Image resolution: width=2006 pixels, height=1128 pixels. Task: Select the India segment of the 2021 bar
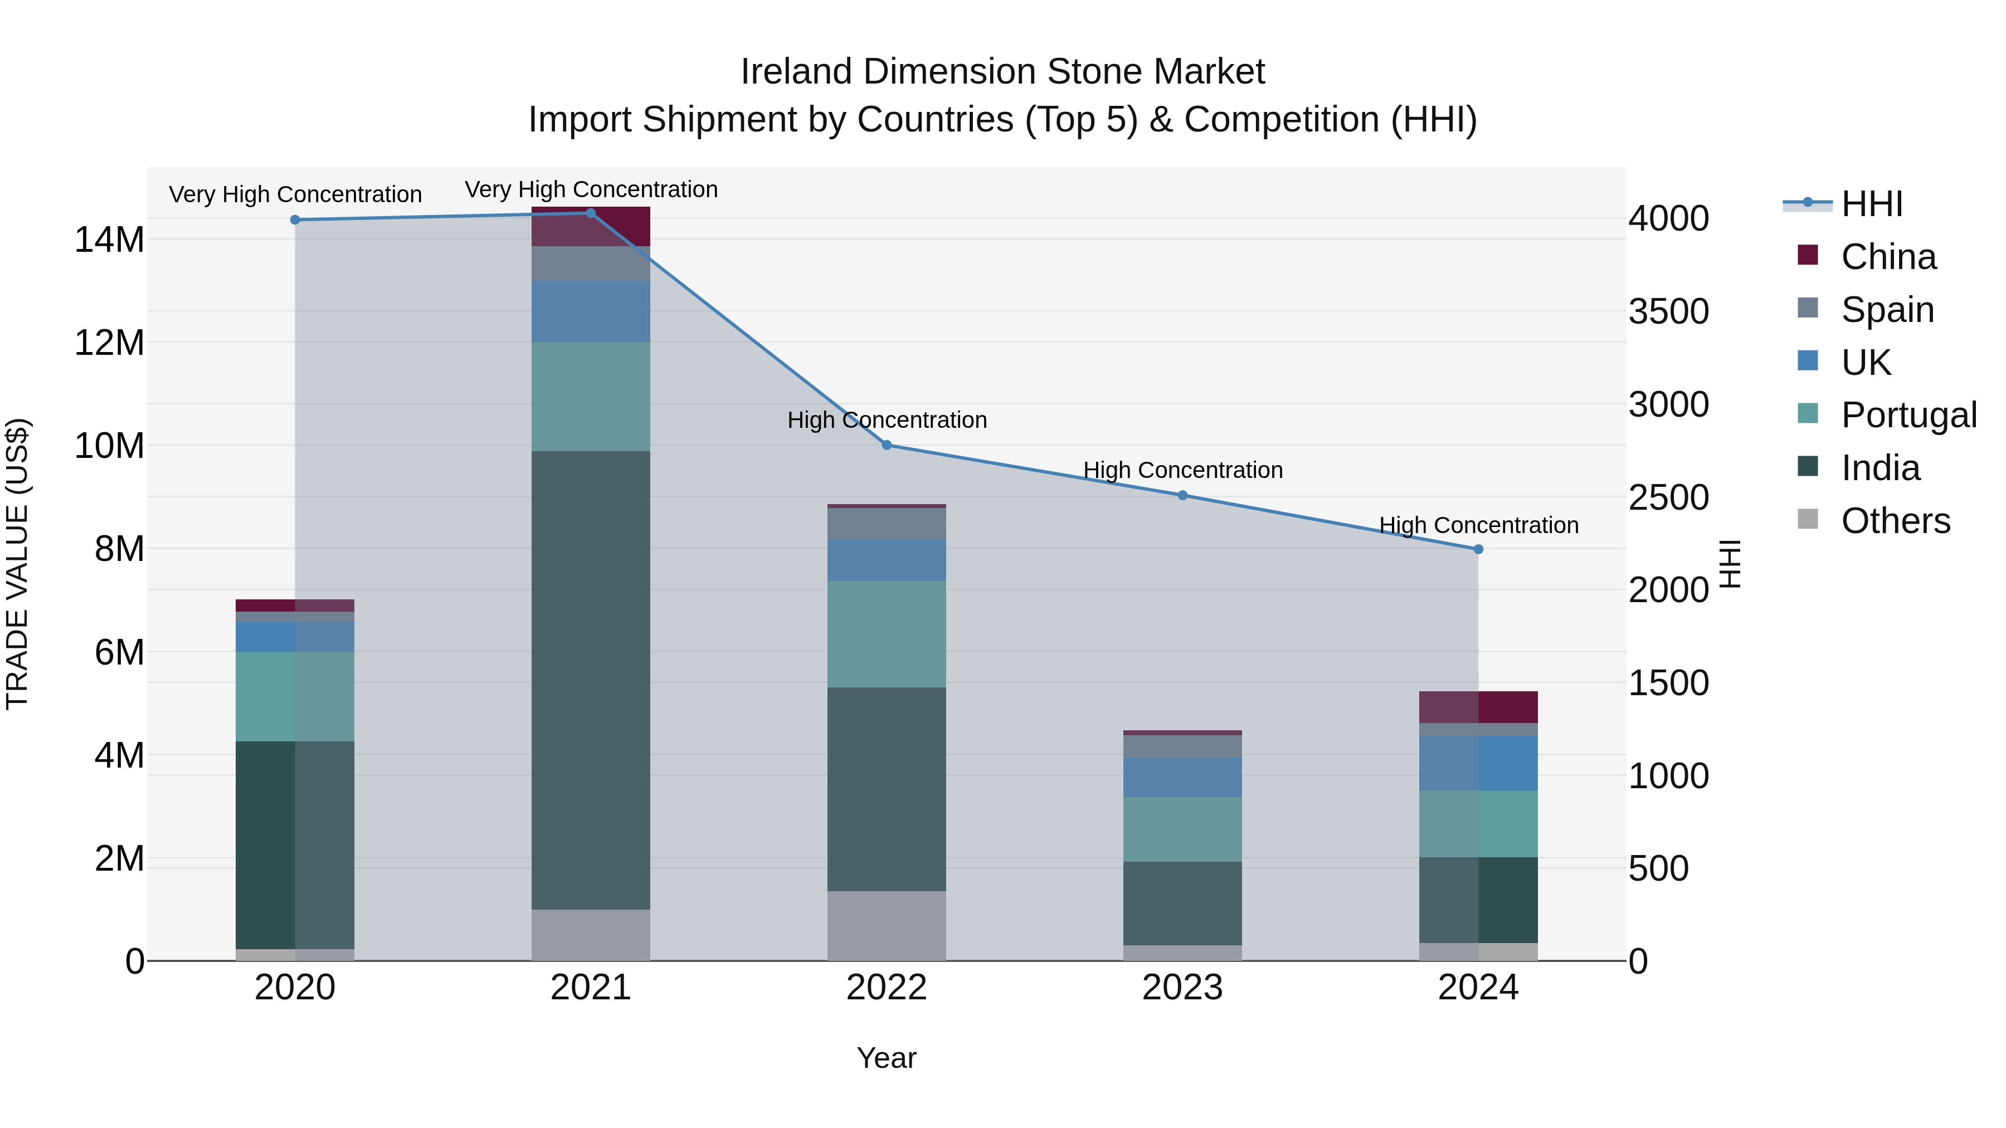tap(590, 680)
